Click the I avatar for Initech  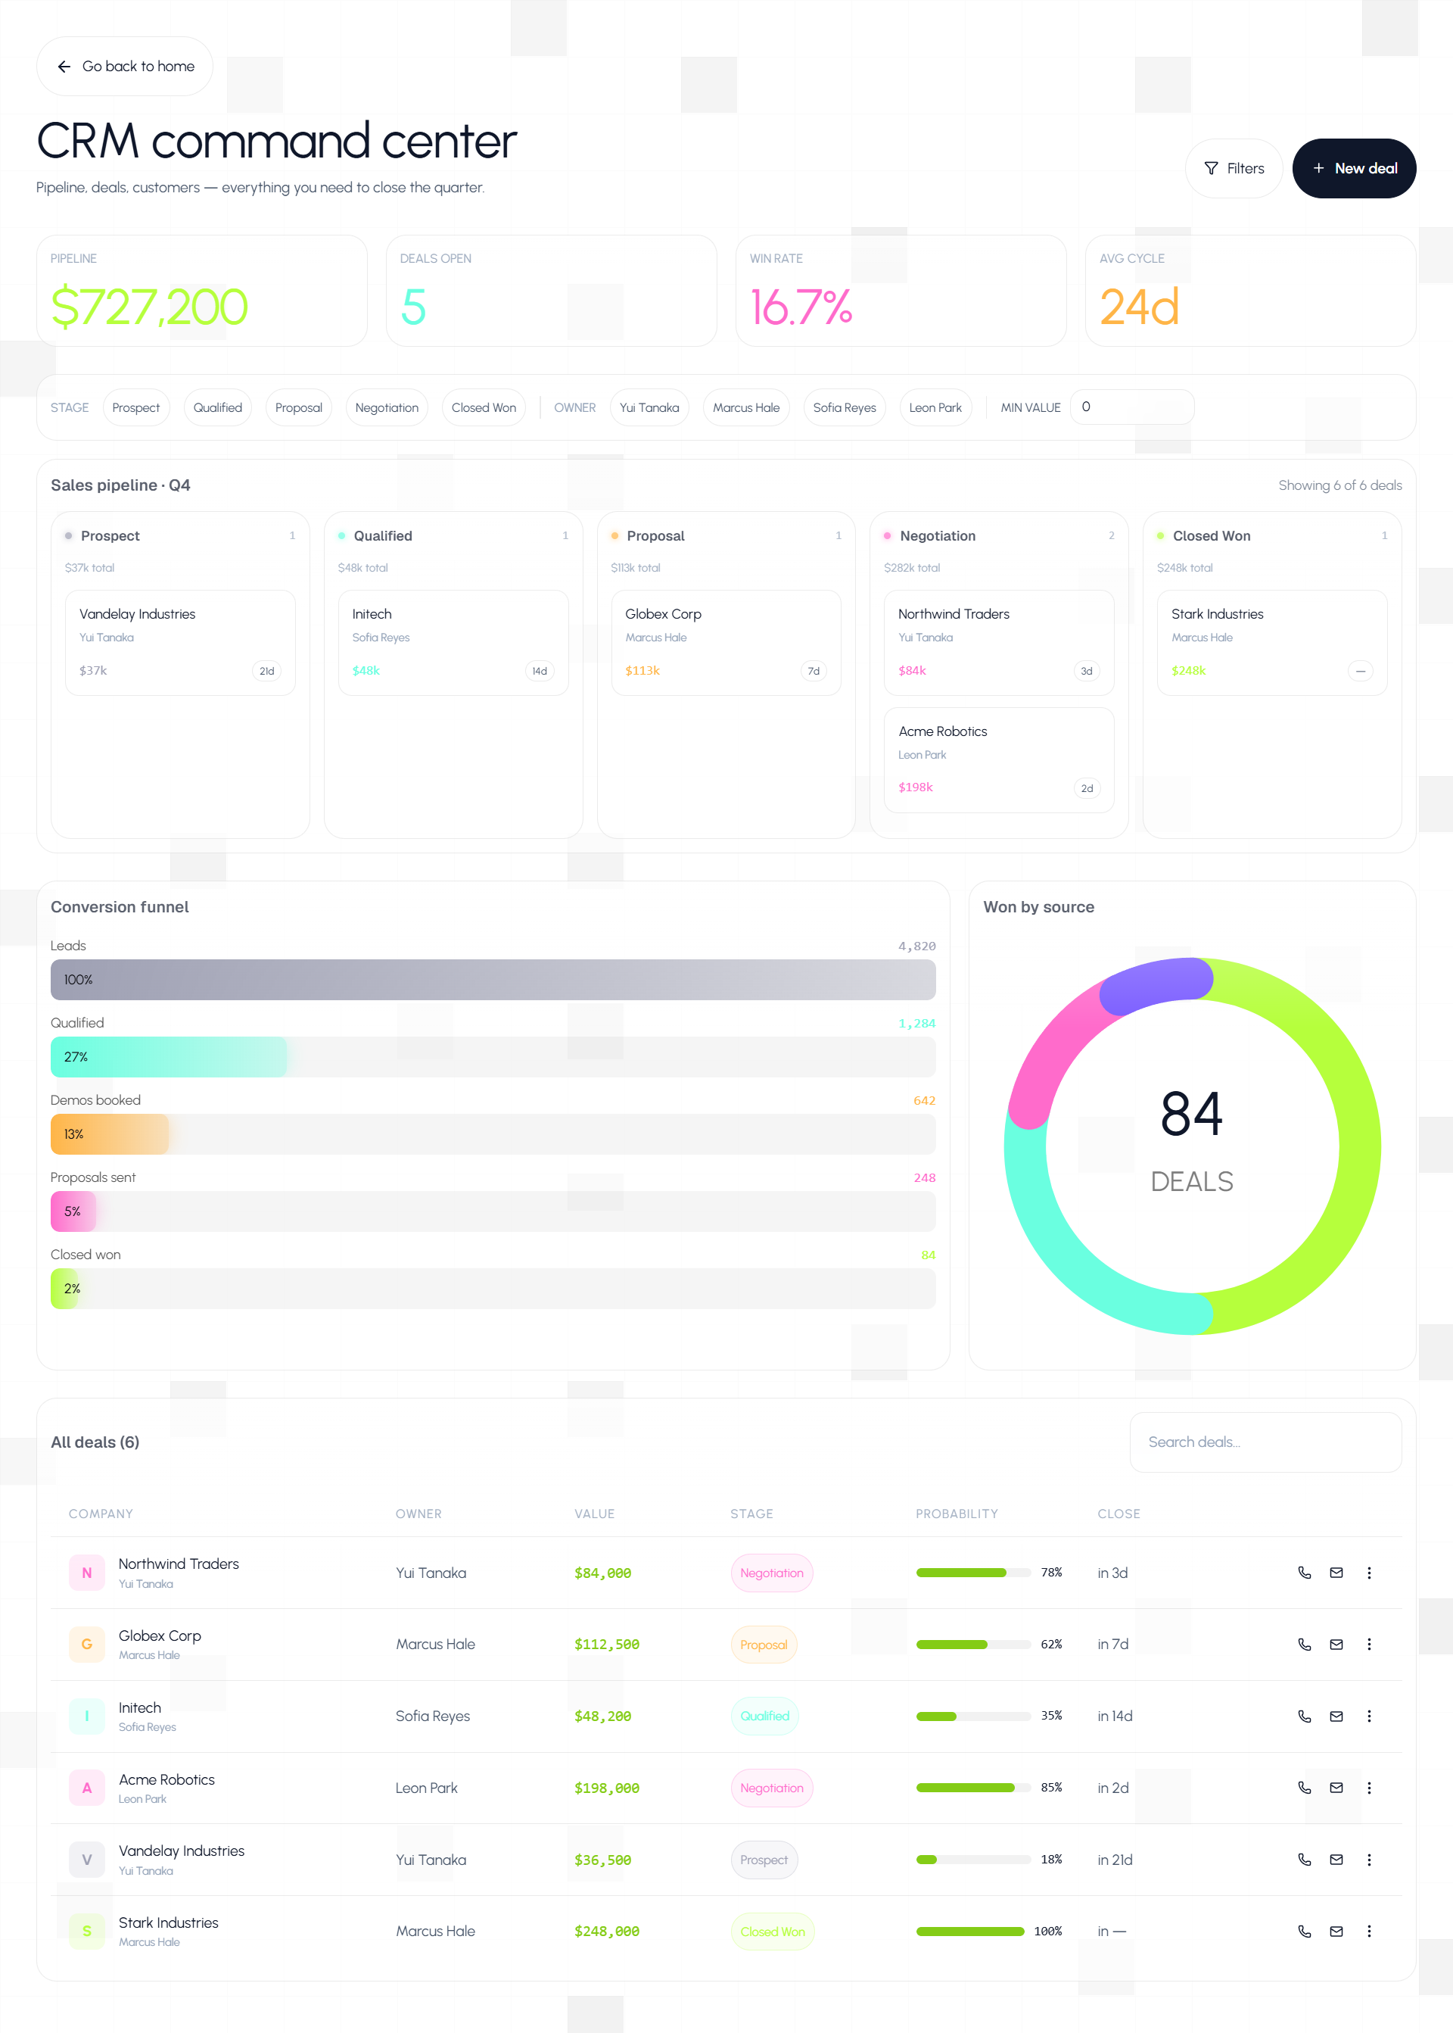[87, 1716]
